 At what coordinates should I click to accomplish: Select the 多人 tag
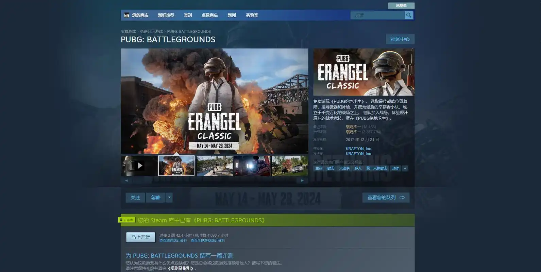point(358,168)
